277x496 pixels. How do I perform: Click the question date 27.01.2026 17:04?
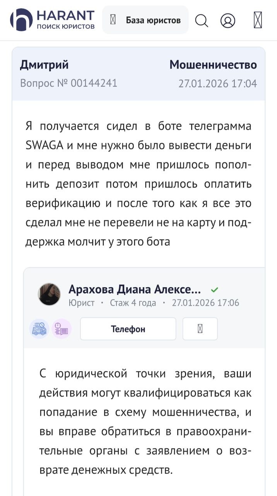coord(217,83)
